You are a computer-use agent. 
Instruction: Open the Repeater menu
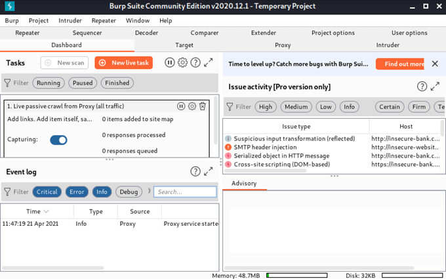pos(104,20)
